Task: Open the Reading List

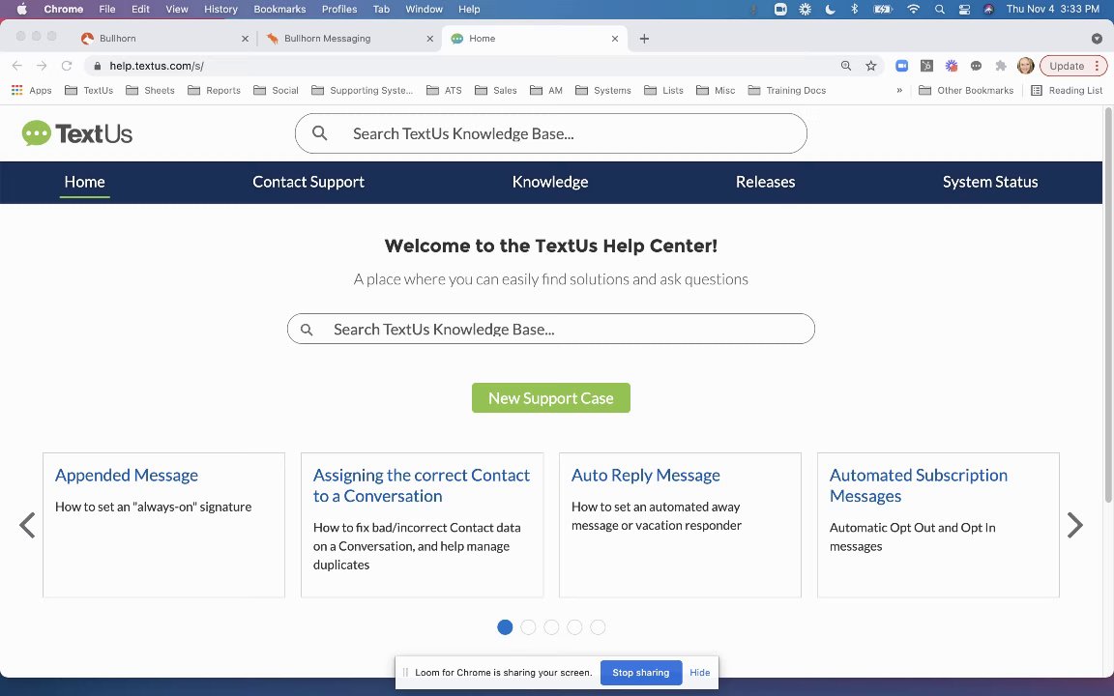Action: (x=1067, y=90)
